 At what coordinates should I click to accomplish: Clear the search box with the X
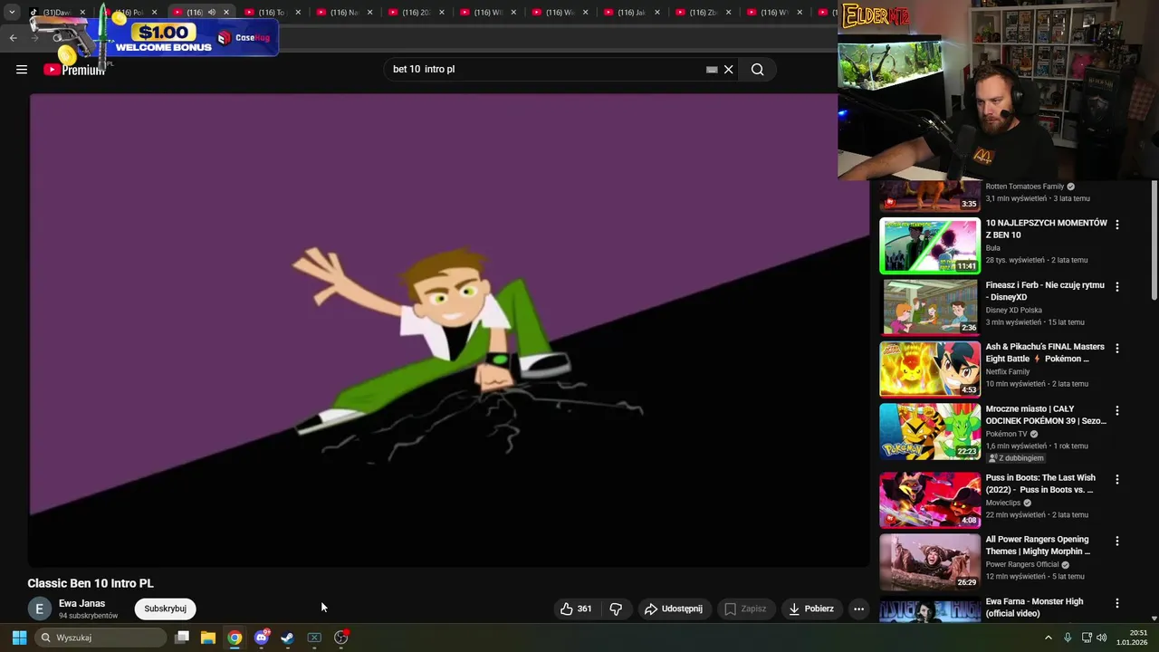pyautogui.click(x=728, y=70)
